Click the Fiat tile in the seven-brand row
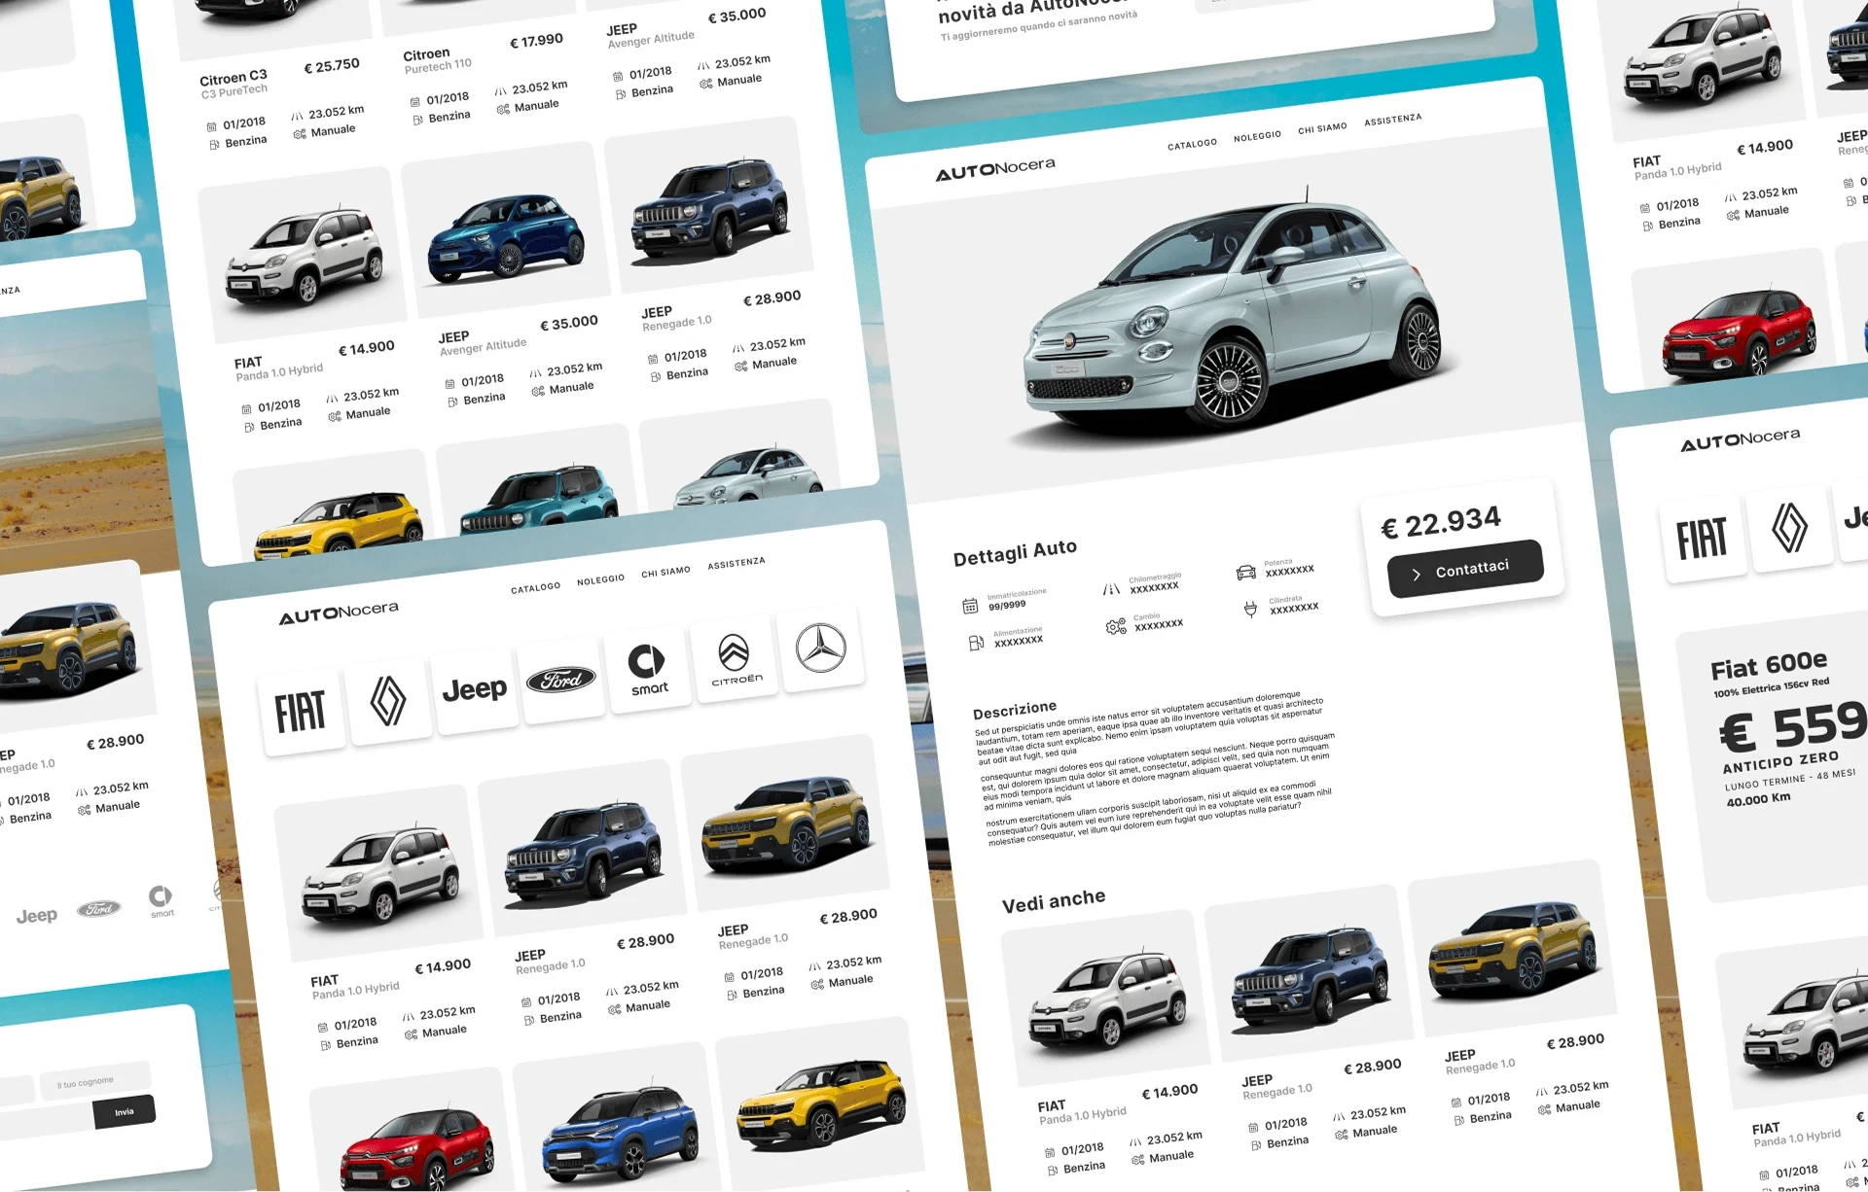Image resolution: width=1868 pixels, height=1192 pixels. 301,713
